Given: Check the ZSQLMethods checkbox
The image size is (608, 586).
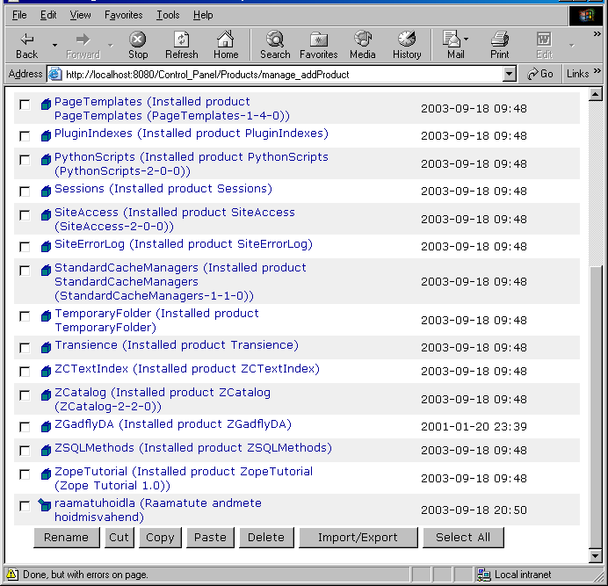Looking at the screenshot, I should pyautogui.click(x=25, y=451).
